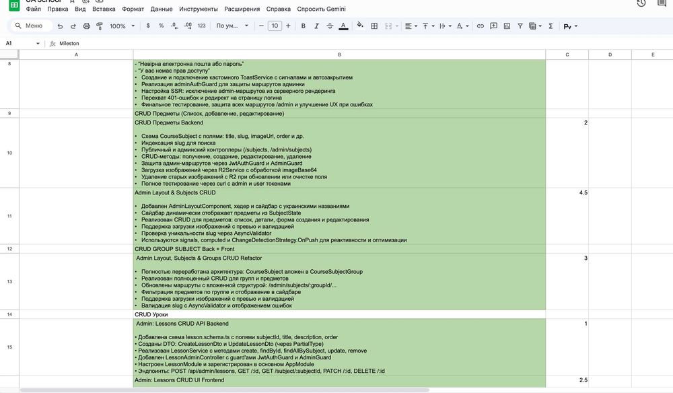Open the horizontal align dropdown
This screenshot has height=393, width=673.
(x=411, y=26)
